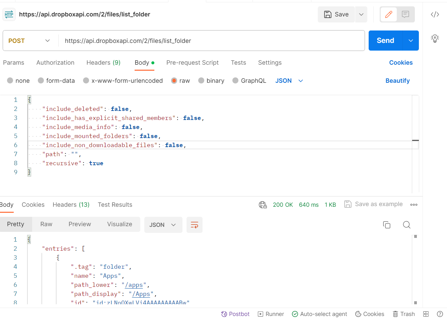Send the request

(x=385, y=41)
